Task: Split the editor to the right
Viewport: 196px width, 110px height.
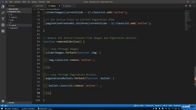Action: pos(190,6)
